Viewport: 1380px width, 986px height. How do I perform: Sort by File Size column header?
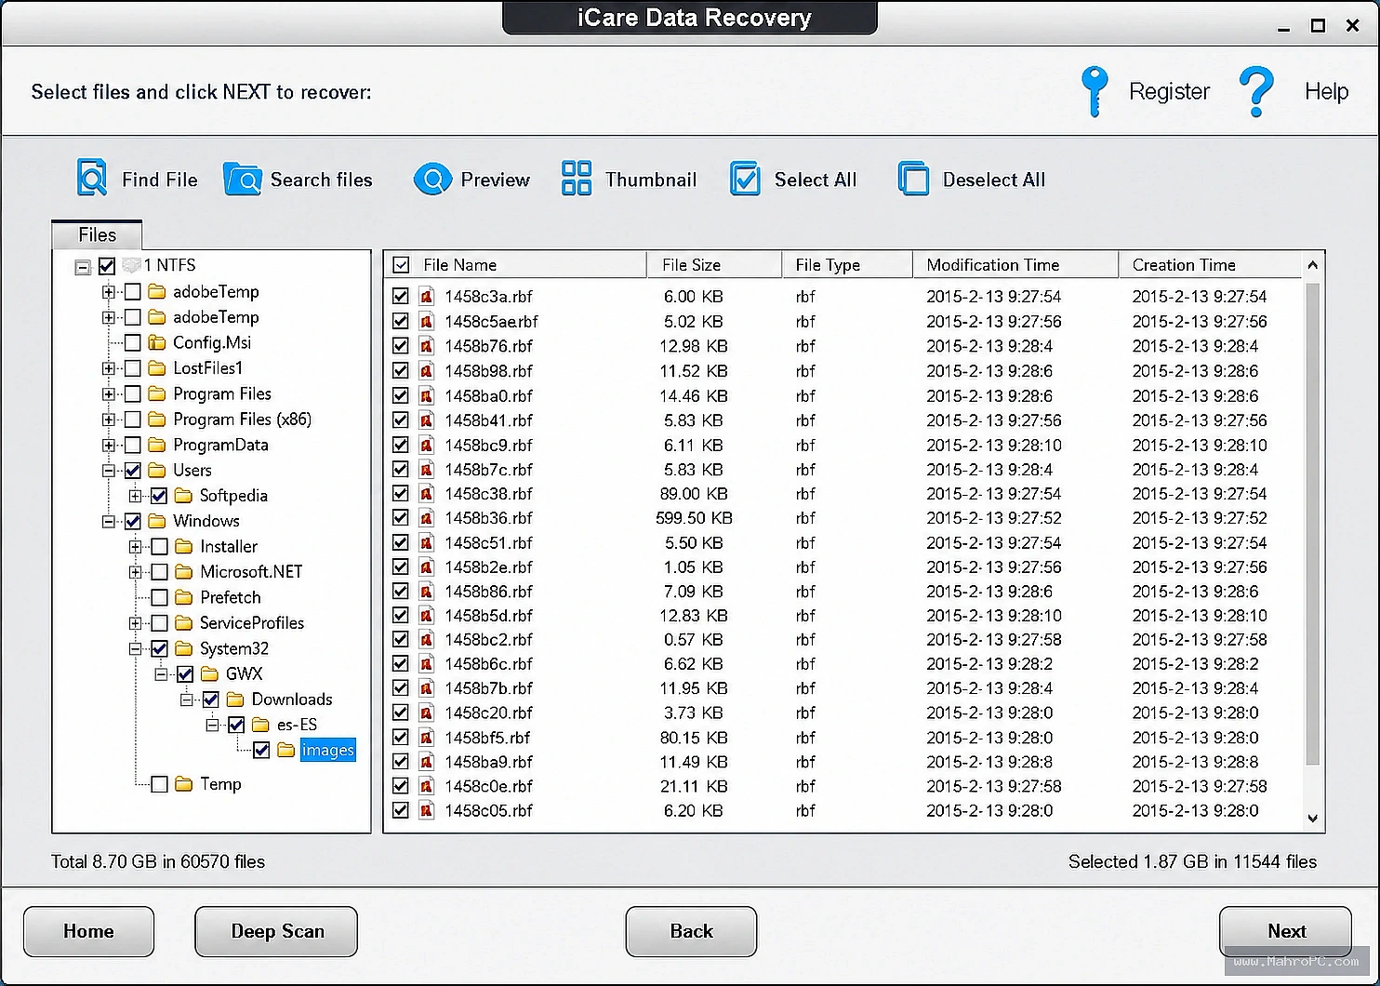714,265
